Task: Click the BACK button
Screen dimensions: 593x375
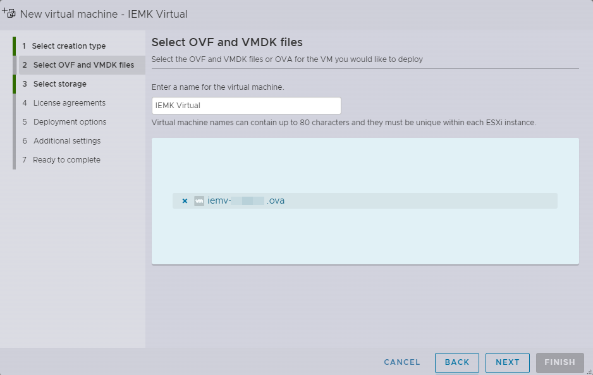Action: 457,362
